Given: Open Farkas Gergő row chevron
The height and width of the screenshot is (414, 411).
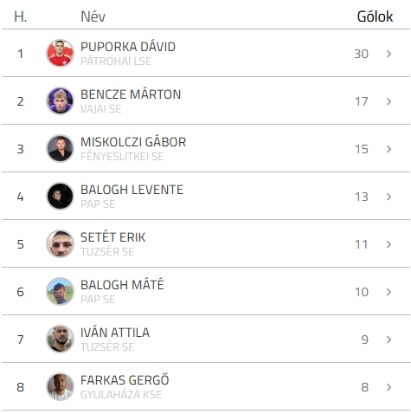Looking at the screenshot, I should pos(389,387).
